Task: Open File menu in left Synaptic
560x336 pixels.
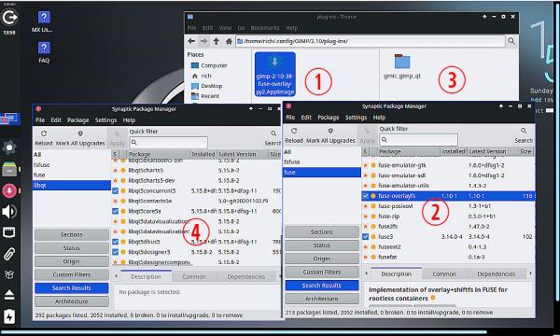Action: (x=40, y=120)
